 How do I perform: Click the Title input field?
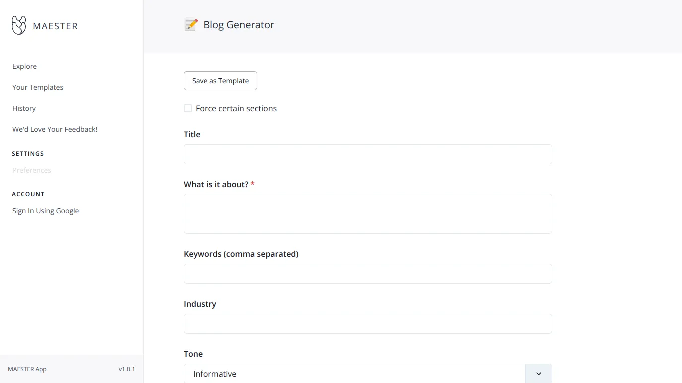click(367, 154)
